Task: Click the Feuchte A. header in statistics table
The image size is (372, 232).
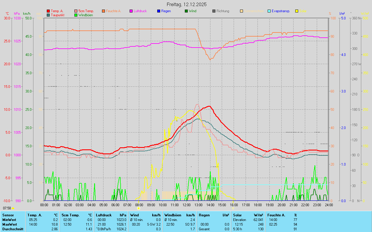Action: (x=276, y=215)
